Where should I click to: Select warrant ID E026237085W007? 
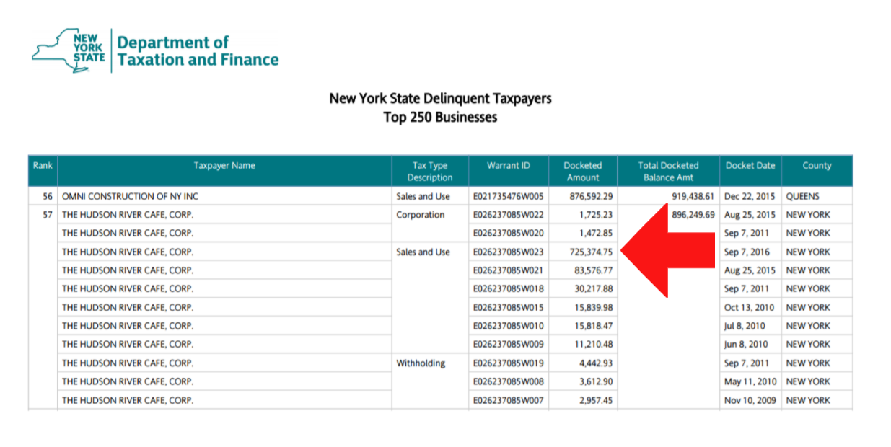[509, 400]
